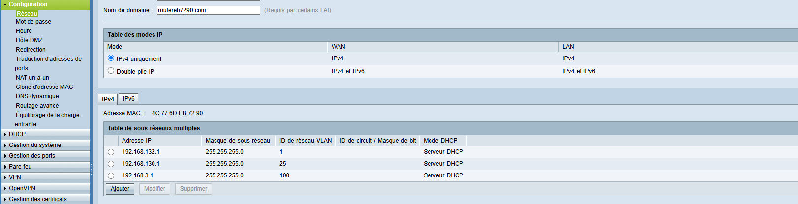Image resolution: width=798 pixels, height=204 pixels.
Task: Expand Gestion des ports section
Action: point(32,156)
